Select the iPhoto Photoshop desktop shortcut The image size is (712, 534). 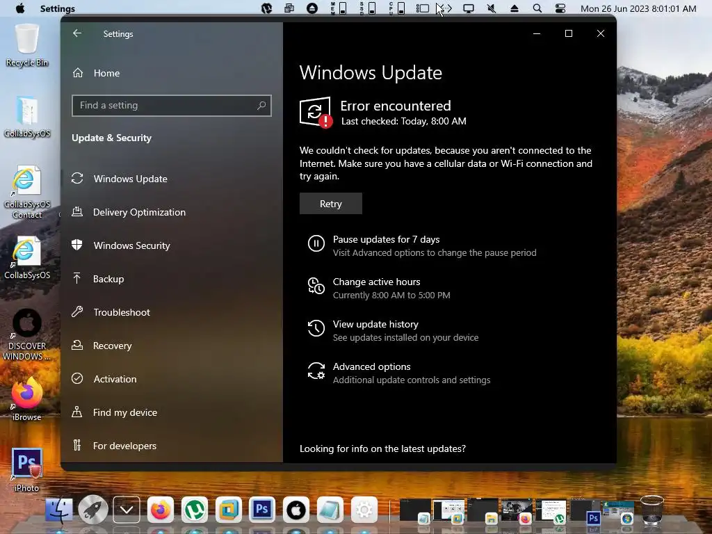coord(27,470)
